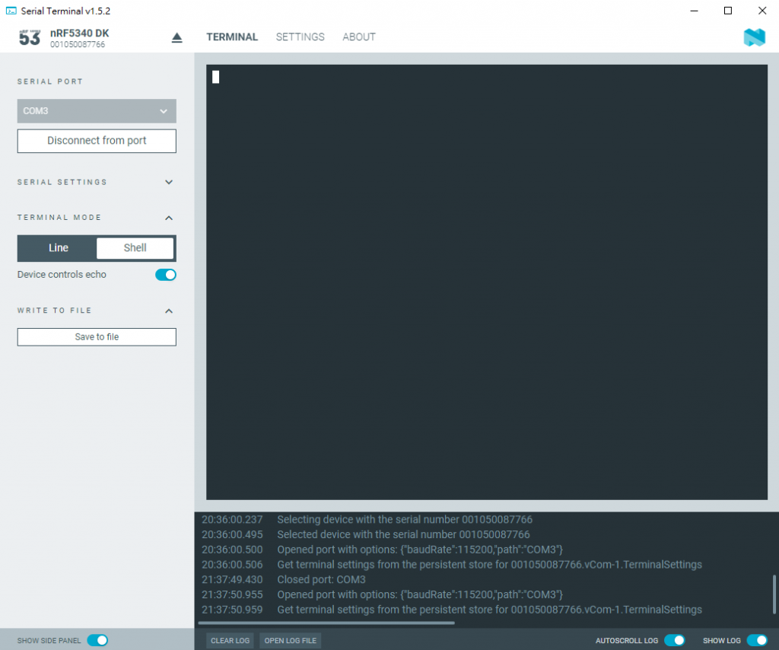The width and height of the screenshot is (779, 650).
Task: Eject the nRF5340 DK device
Action: click(176, 38)
